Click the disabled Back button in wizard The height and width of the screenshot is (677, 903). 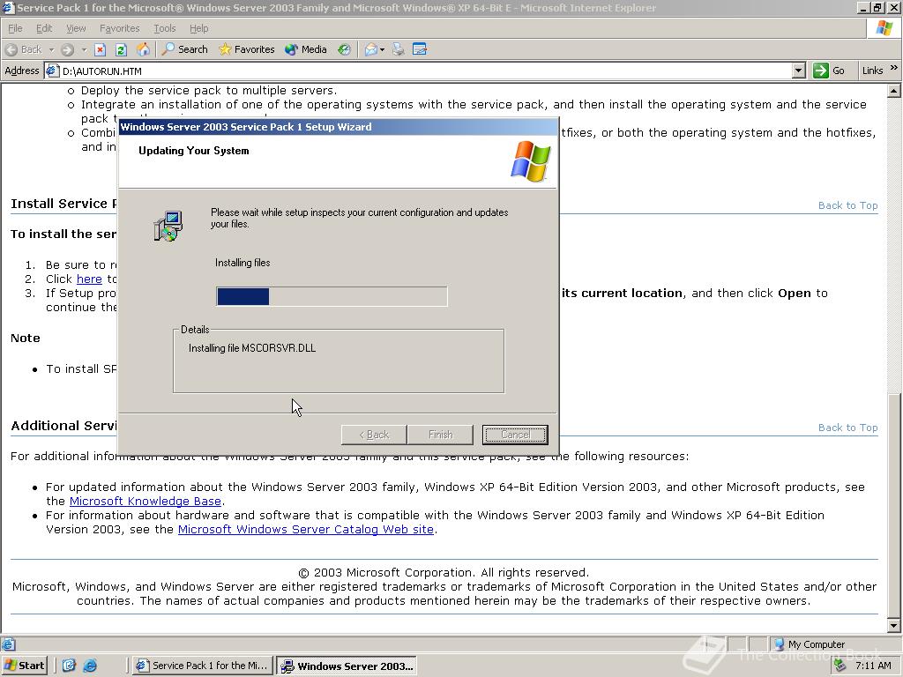click(x=374, y=435)
